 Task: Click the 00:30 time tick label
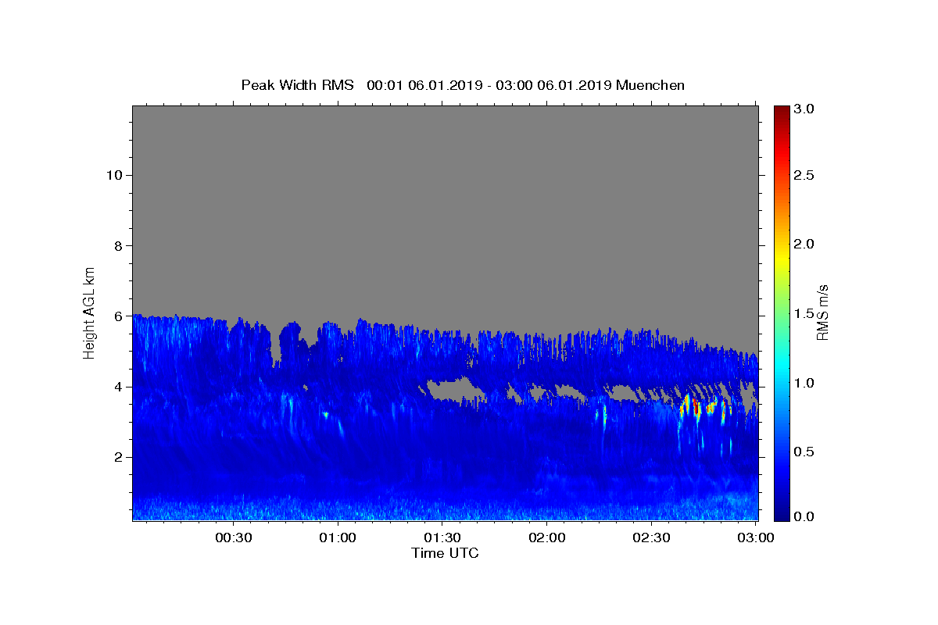[233, 537]
